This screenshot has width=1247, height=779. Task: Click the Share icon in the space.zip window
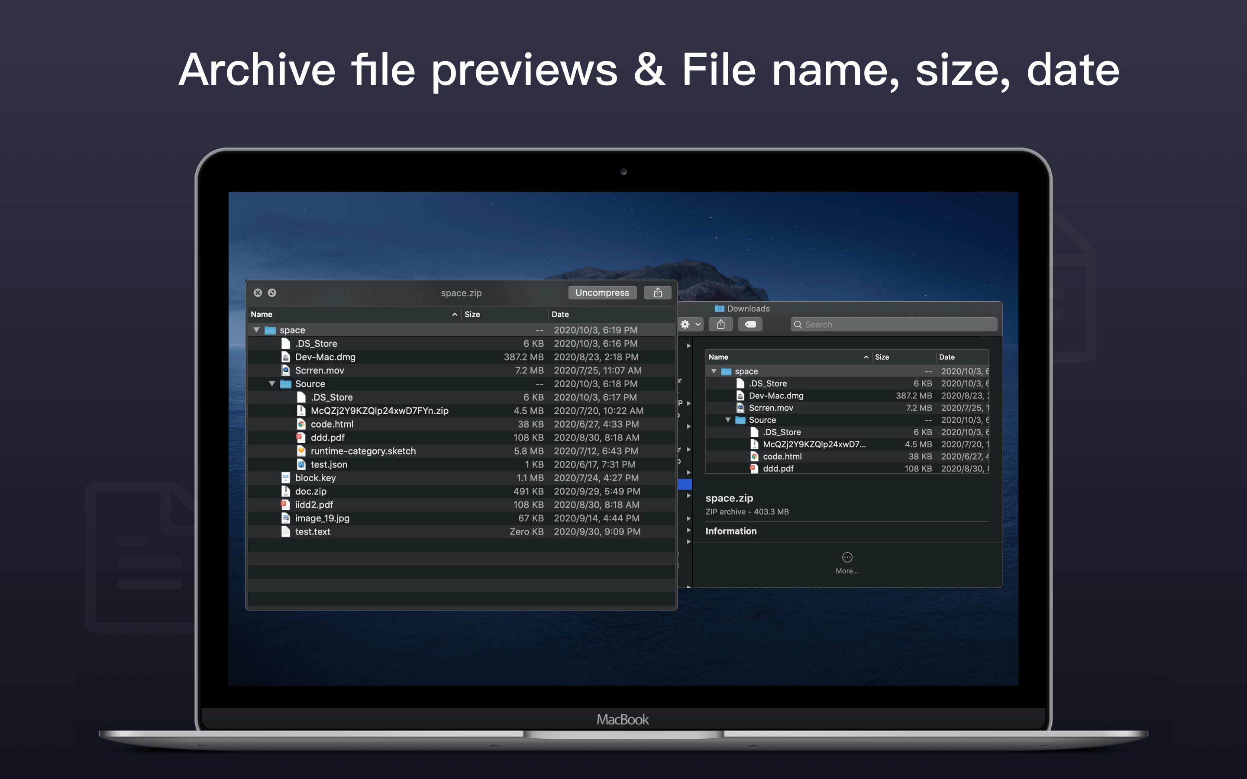(658, 292)
